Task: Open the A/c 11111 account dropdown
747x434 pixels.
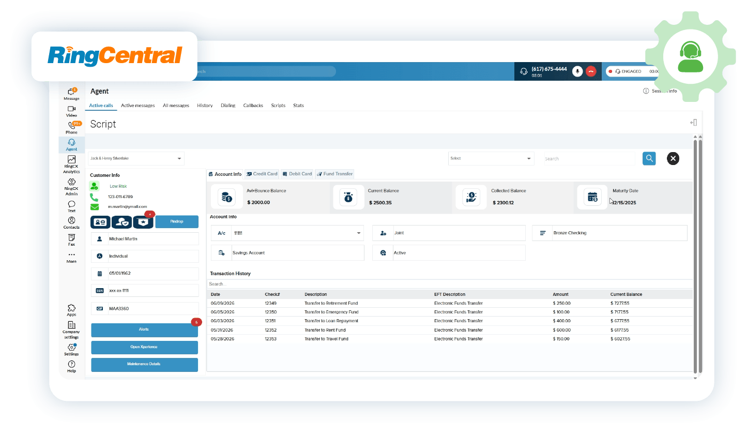Action: click(287, 233)
